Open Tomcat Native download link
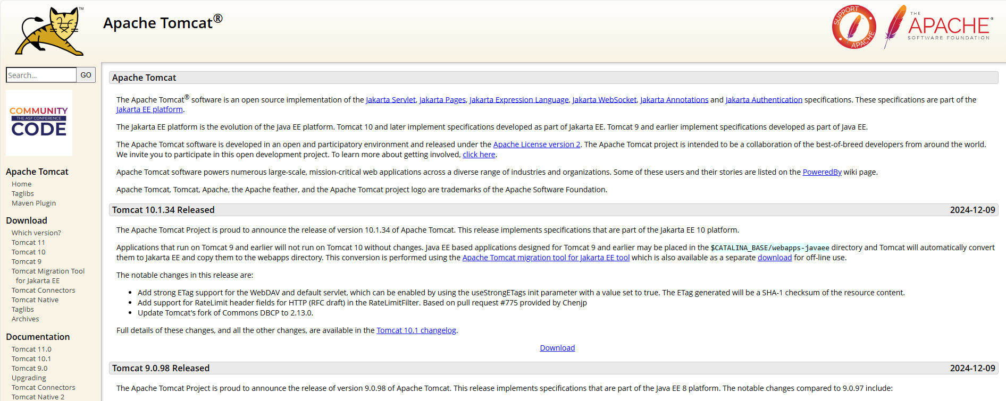Viewport: 1006px width, 401px height. [35, 300]
